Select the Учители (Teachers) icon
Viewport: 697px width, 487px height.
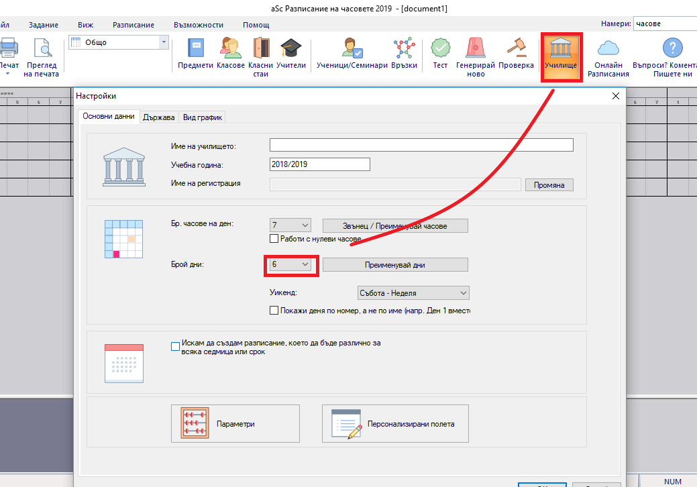tap(290, 53)
